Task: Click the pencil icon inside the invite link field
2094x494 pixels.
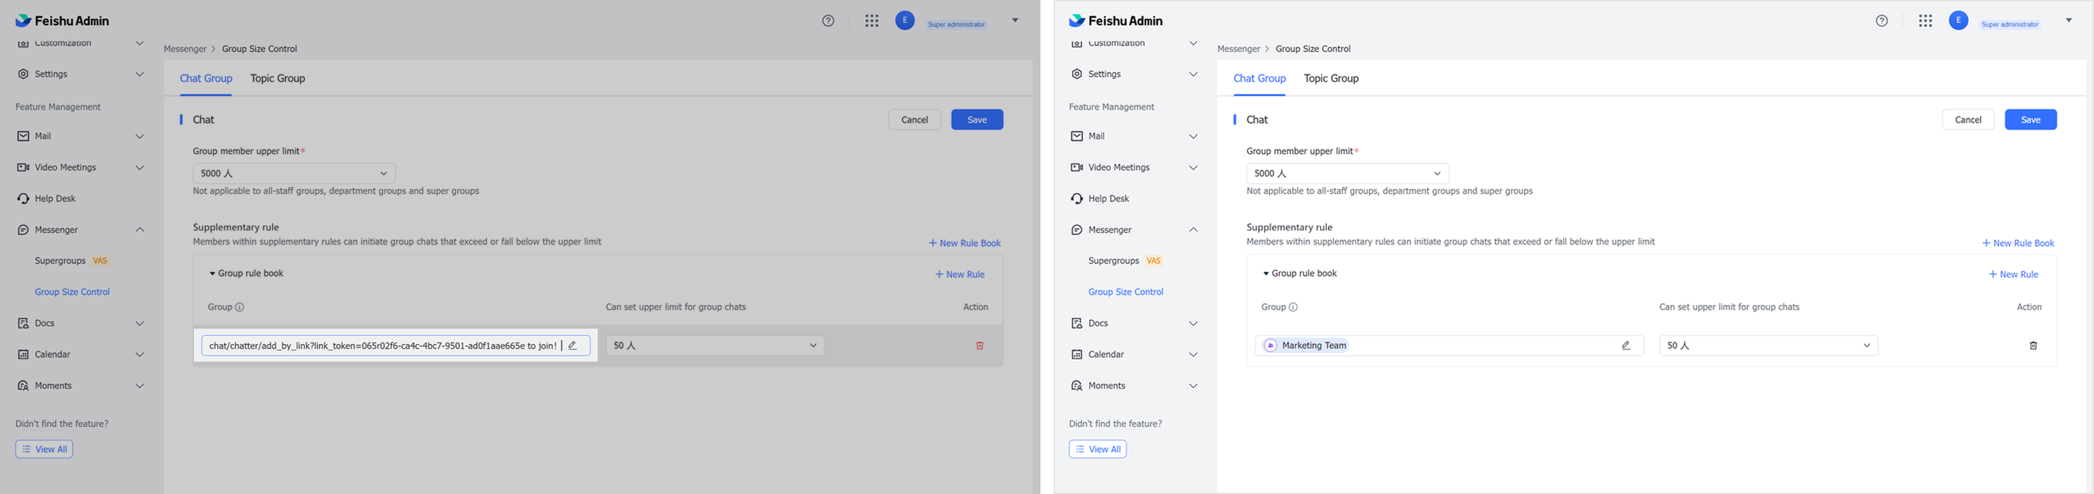Action: pos(573,346)
